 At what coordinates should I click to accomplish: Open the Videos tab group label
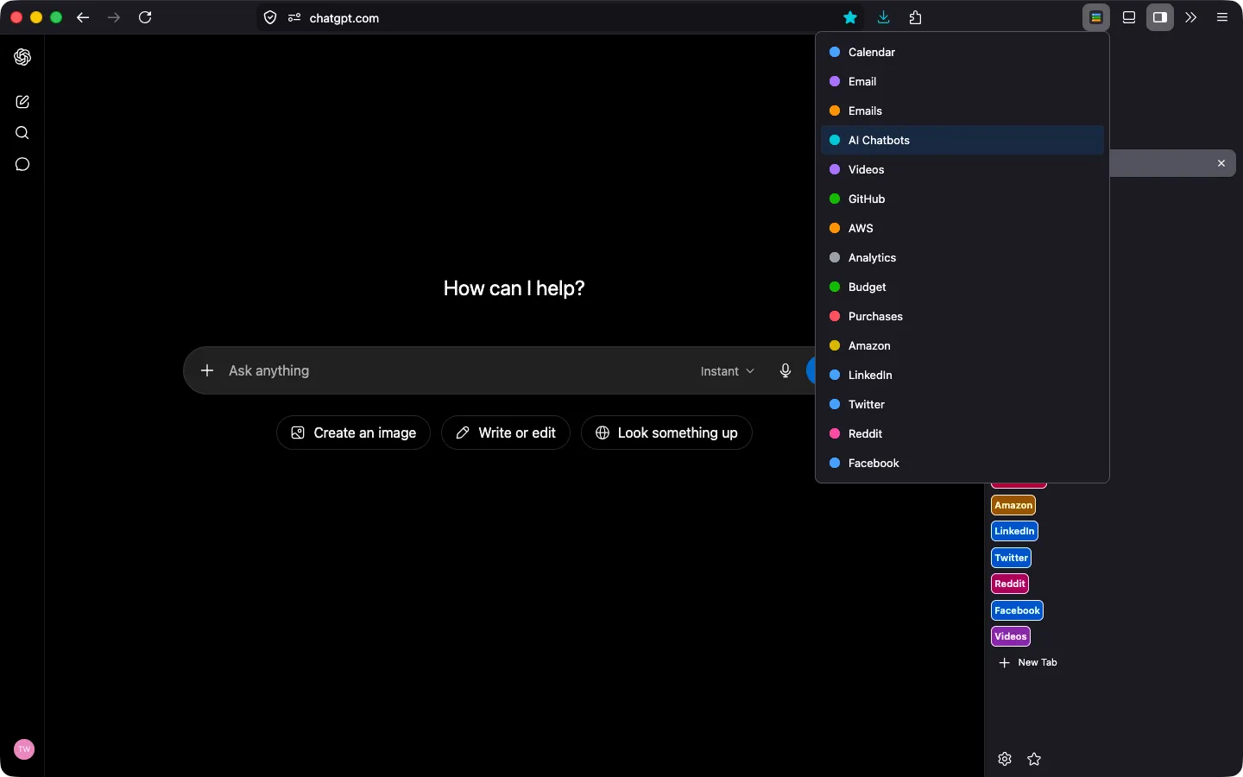[1011, 636]
